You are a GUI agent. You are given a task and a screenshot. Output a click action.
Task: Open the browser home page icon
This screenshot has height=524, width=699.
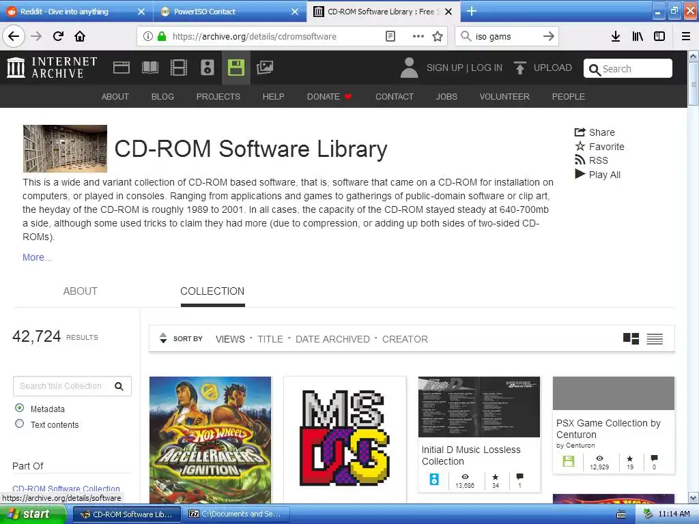(x=80, y=36)
